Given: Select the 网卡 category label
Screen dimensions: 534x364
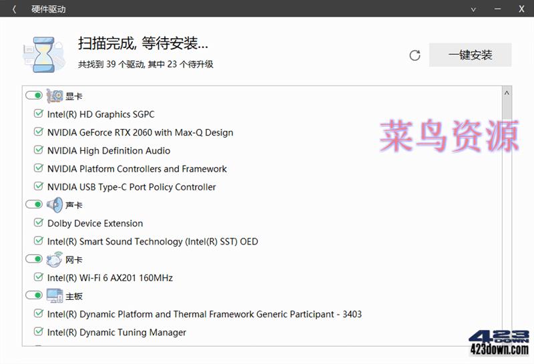Looking at the screenshot, I should click(74, 260).
